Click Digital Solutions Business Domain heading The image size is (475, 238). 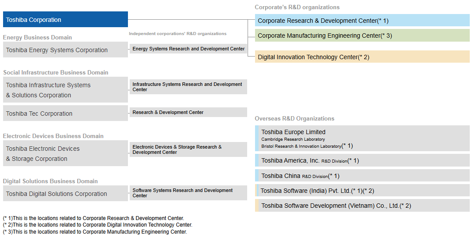tap(50, 181)
